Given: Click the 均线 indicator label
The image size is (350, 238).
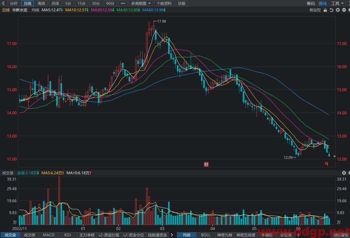Looking at the screenshot, I should tap(35, 10).
